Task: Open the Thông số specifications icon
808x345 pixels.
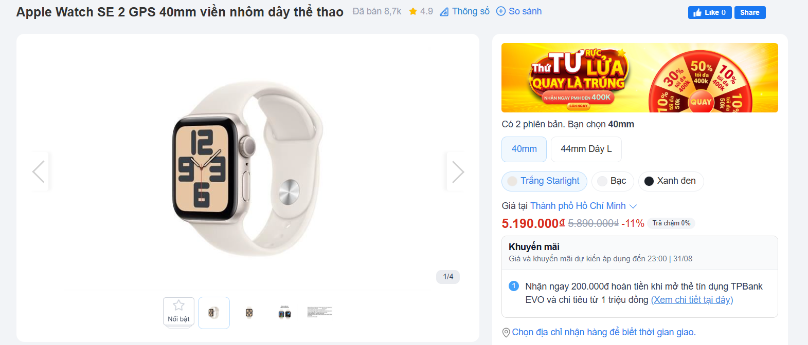Action: pos(444,12)
